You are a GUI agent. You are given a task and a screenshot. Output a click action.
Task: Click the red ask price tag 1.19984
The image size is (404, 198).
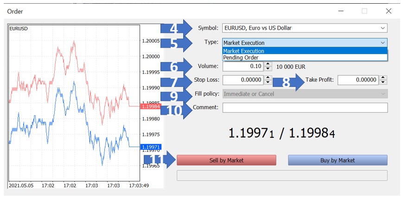click(151, 106)
